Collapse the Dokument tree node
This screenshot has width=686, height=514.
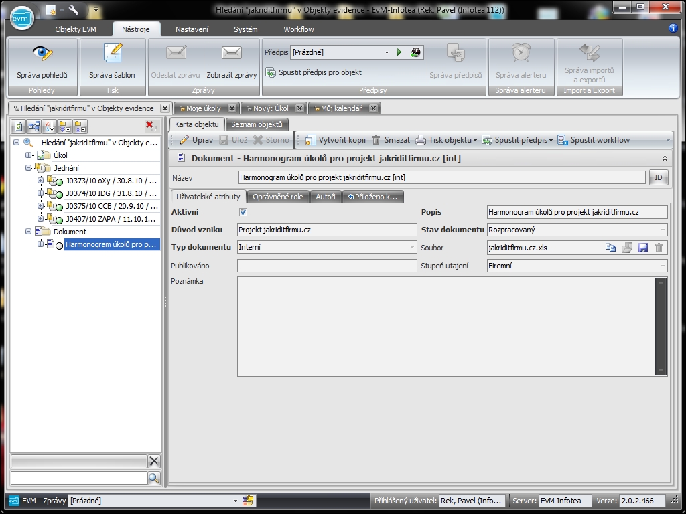pos(29,232)
